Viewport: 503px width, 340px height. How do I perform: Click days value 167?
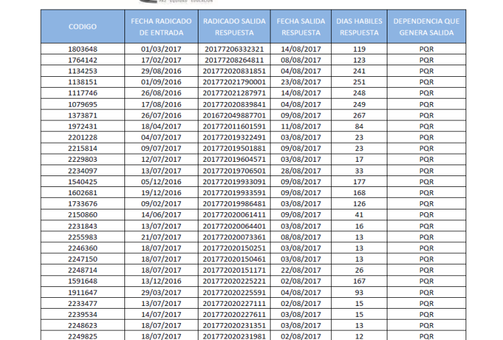tap(359, 281)
